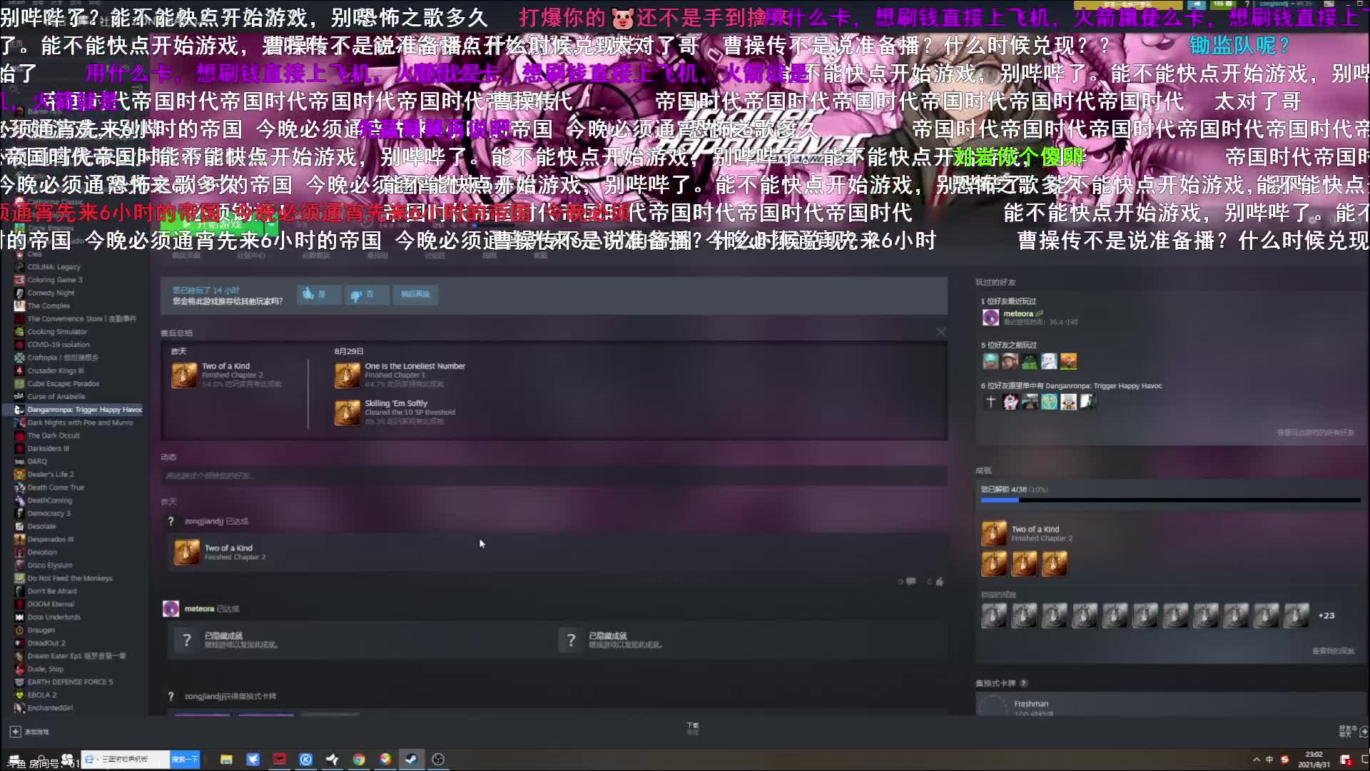Open cross-symbol friend avatar in wishlist row
Viewport: 1370px width, 771px height.
click(990, 402)
